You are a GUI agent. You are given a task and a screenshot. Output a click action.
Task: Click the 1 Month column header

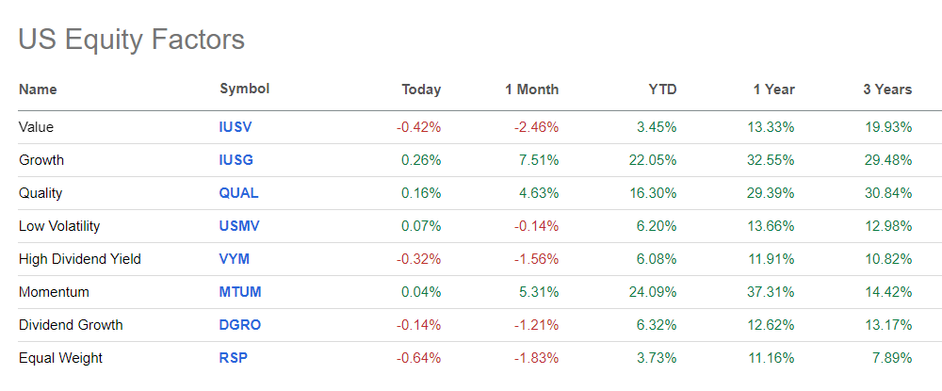point(531,90)
